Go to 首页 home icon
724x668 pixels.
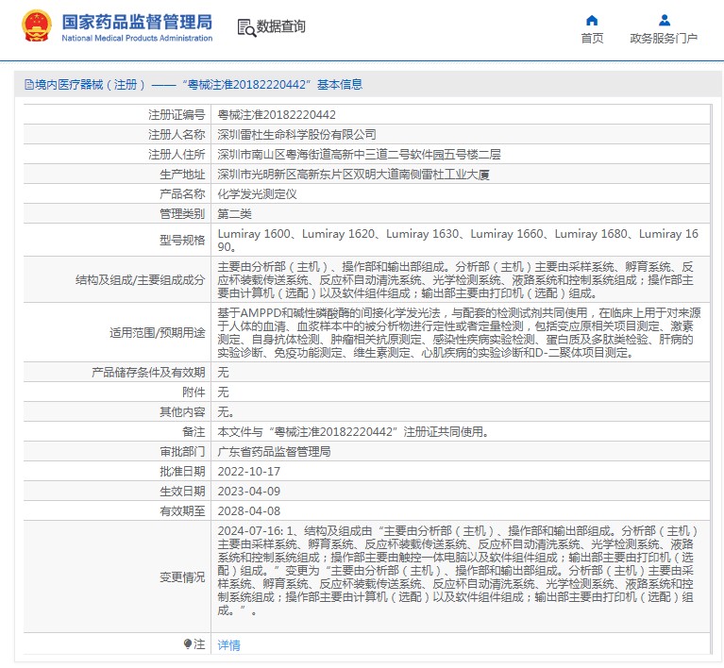[x=592, y=21]
